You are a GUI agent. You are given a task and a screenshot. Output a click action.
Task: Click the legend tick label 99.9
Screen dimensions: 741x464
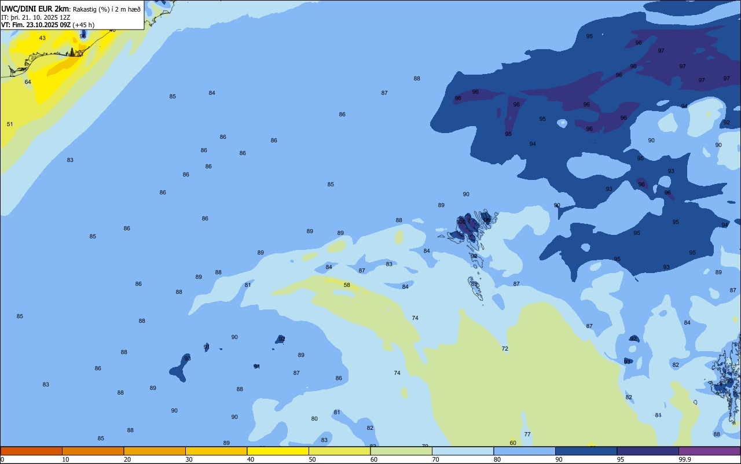coord(685,459)
